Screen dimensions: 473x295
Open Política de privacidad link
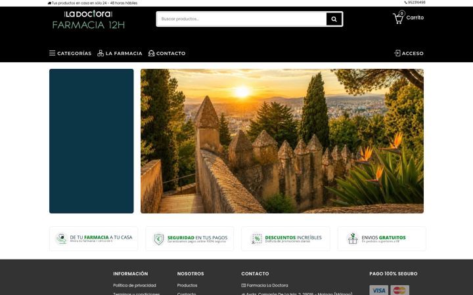pyautogui.click(x=135, y=285)
